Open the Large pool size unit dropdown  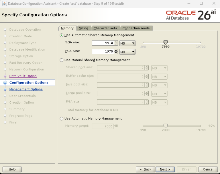[x=159, y=94]
